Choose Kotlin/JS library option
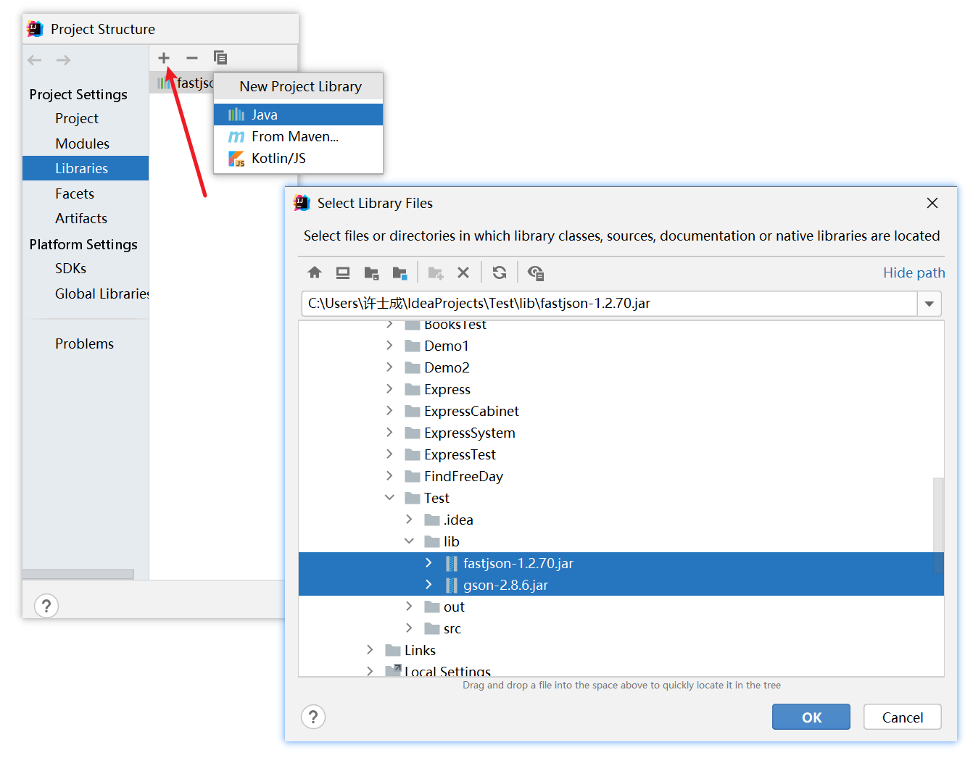This screenshot has width=973, height=766. pyautogui.click(x=298, y=158)
